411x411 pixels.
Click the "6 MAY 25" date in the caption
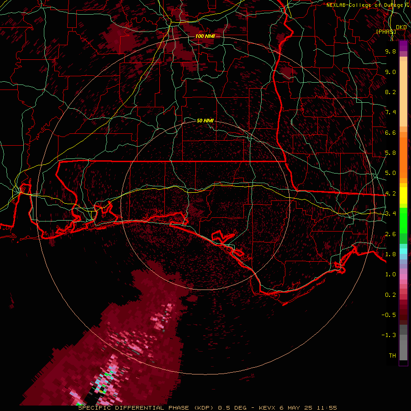pos(296,408)
